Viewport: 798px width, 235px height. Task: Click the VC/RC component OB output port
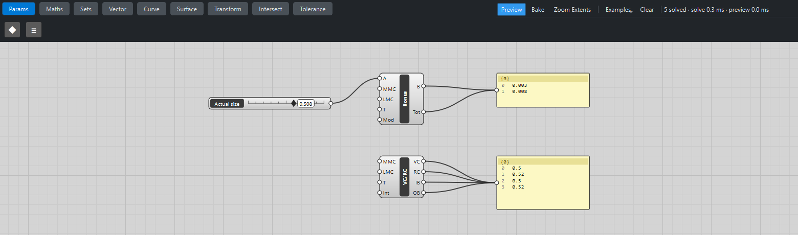pyautogui.click(x=424, y=193)
